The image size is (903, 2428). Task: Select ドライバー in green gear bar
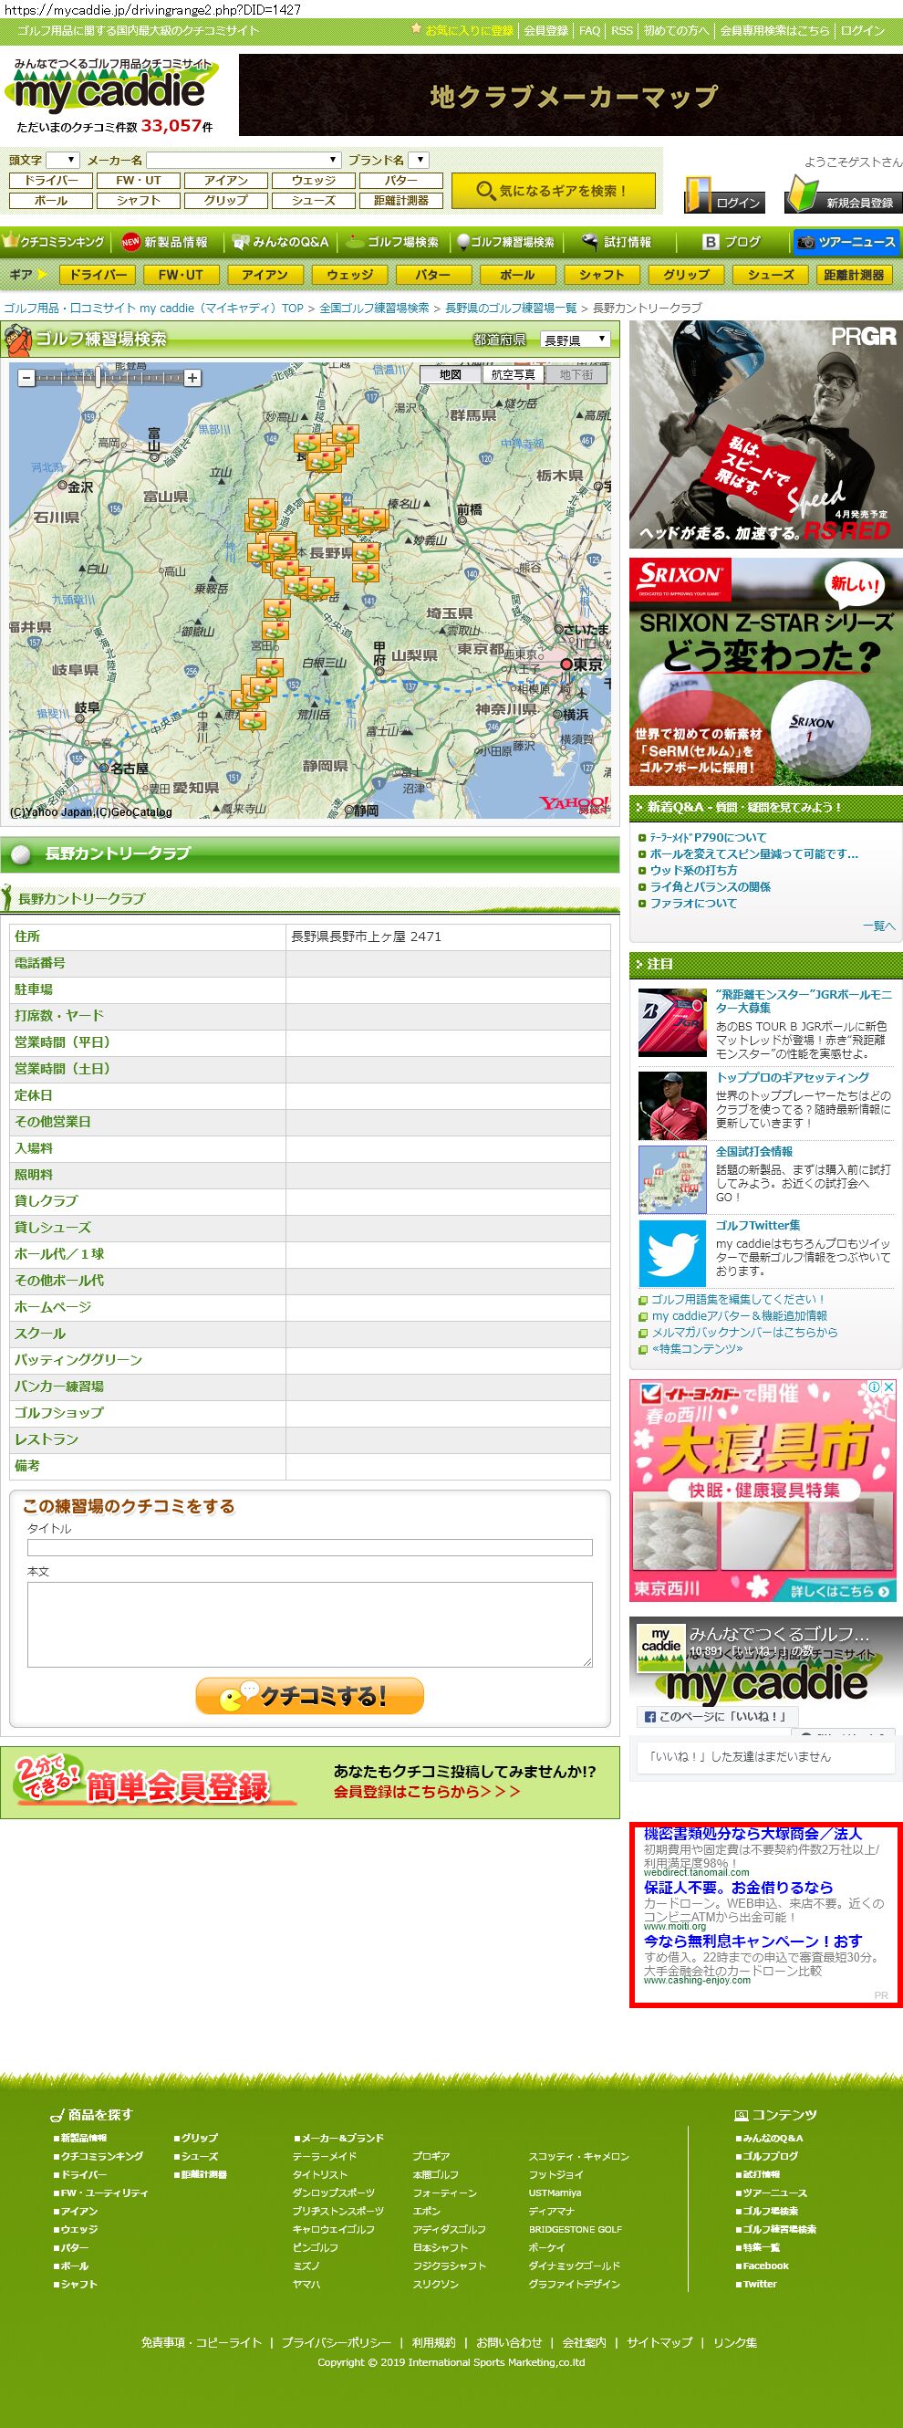point(98,274)
